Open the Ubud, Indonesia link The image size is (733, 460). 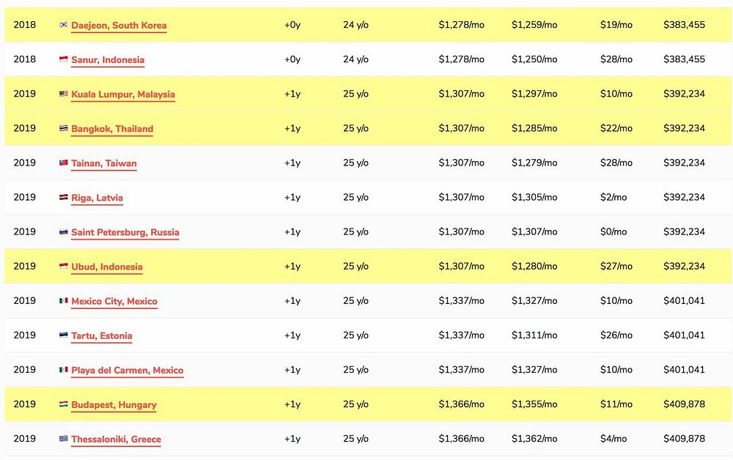click(107, 267)
